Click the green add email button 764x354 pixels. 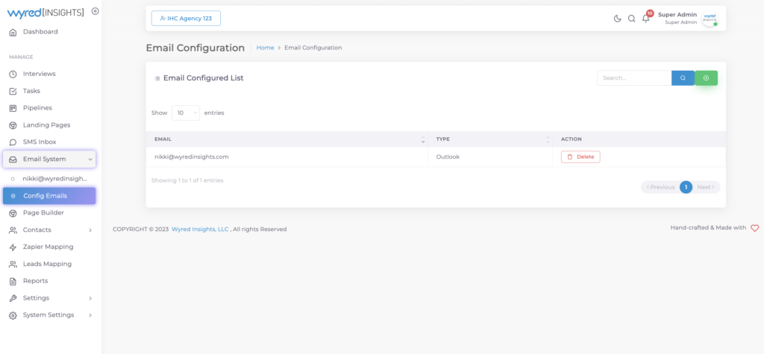coord(706,78)
